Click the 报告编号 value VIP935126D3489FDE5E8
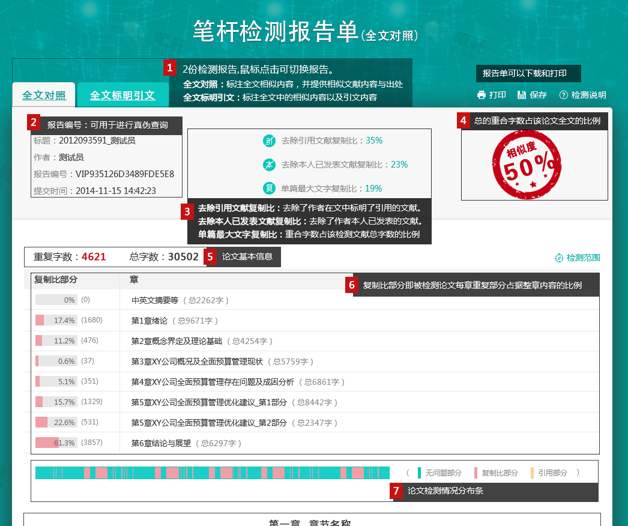Screen dimensions: 628x526 point(124,174)
